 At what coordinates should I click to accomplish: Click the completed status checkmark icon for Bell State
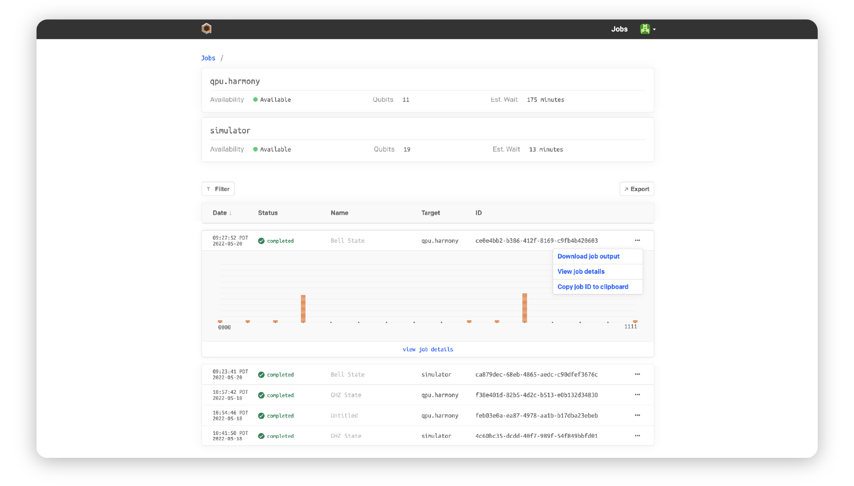(260, 240)
